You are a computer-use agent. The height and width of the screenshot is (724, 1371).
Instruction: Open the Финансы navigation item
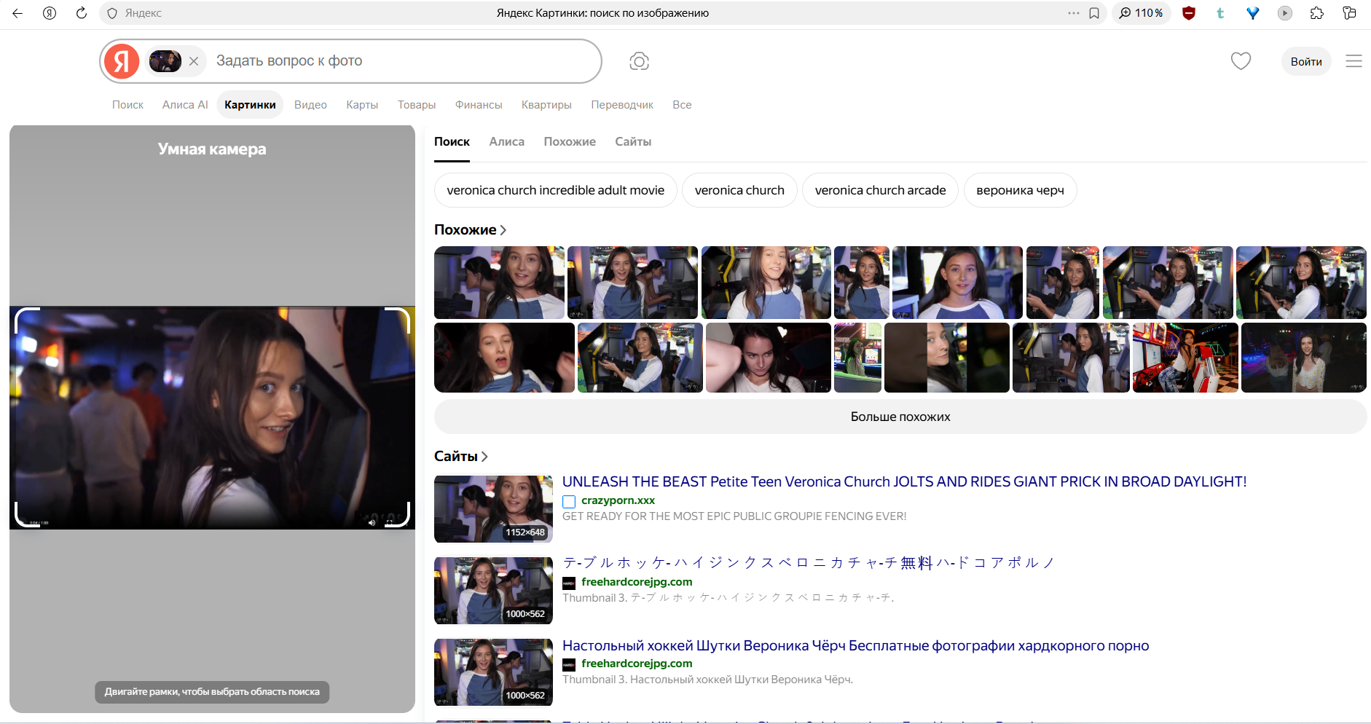[x=479, y=105]
